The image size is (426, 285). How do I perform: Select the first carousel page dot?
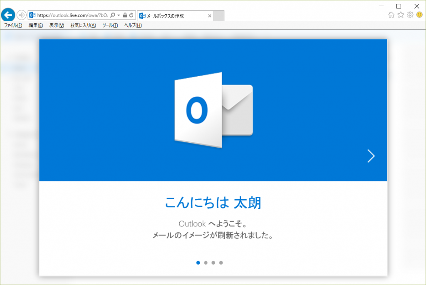(198, 263)
